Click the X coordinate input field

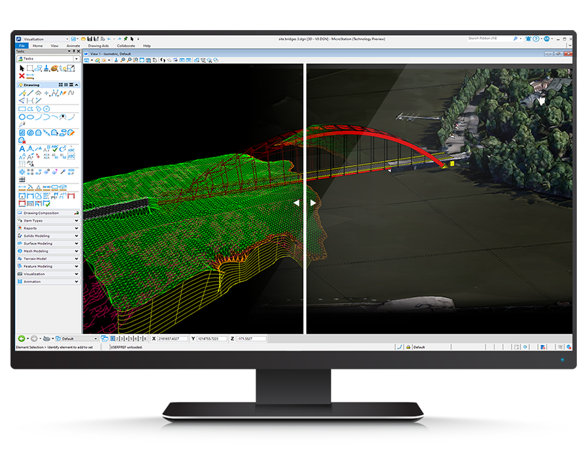coord(172,339)
